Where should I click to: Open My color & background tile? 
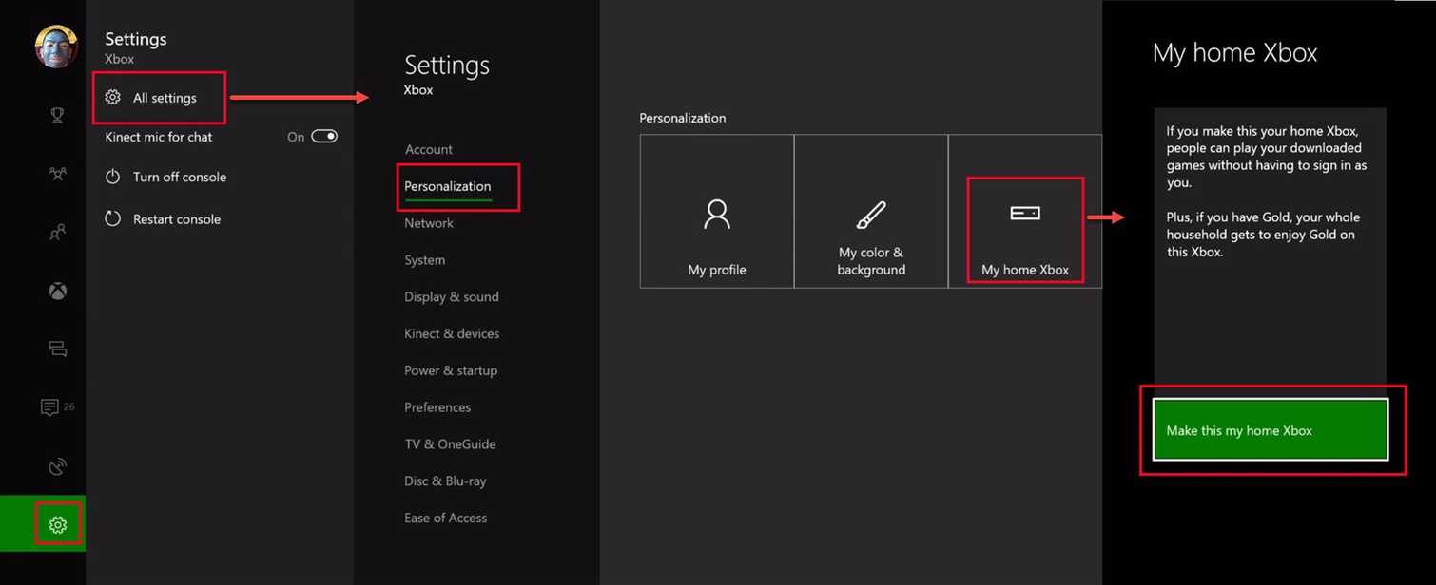tap(871, 211)
